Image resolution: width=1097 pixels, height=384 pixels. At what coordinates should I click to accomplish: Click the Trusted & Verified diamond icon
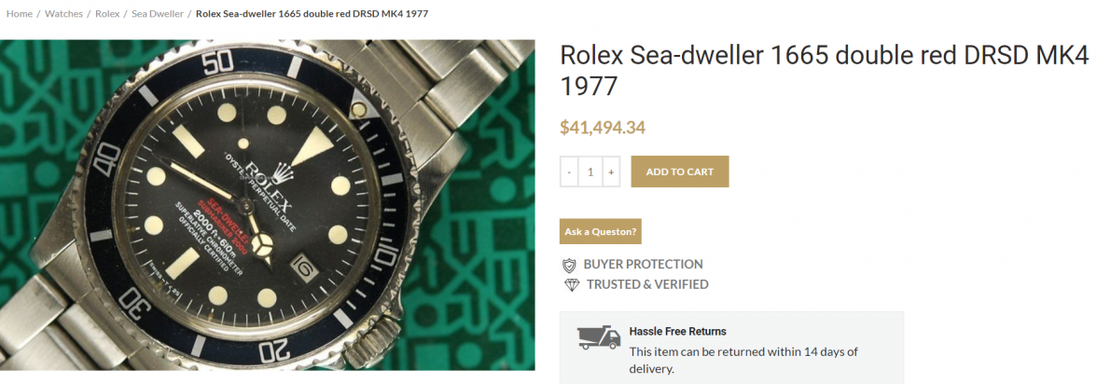(570, 285)
